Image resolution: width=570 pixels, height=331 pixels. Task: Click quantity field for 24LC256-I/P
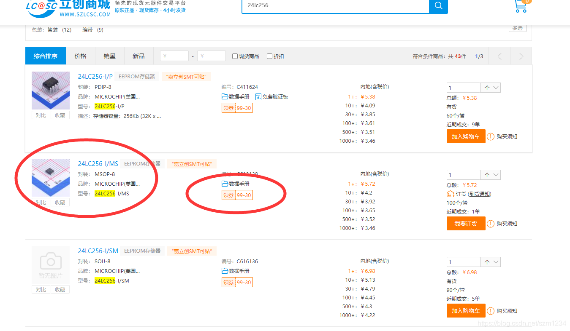pyautogui.click(x=463, y=88)
